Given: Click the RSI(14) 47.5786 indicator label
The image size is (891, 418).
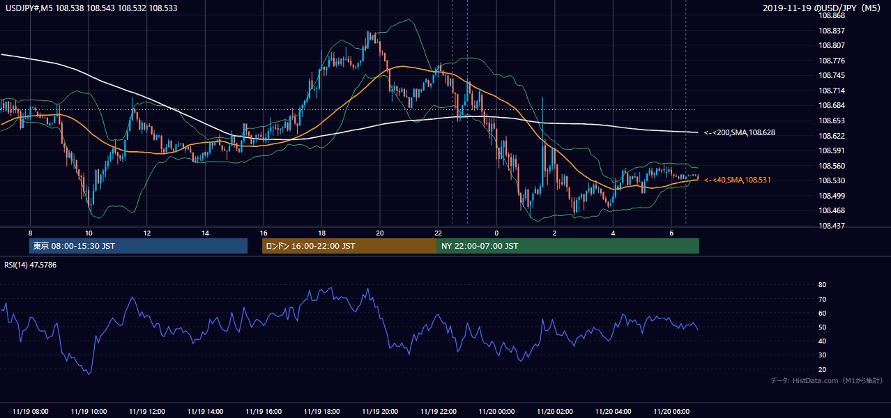Looking at the screenshot, I should [x=31, y=264].
